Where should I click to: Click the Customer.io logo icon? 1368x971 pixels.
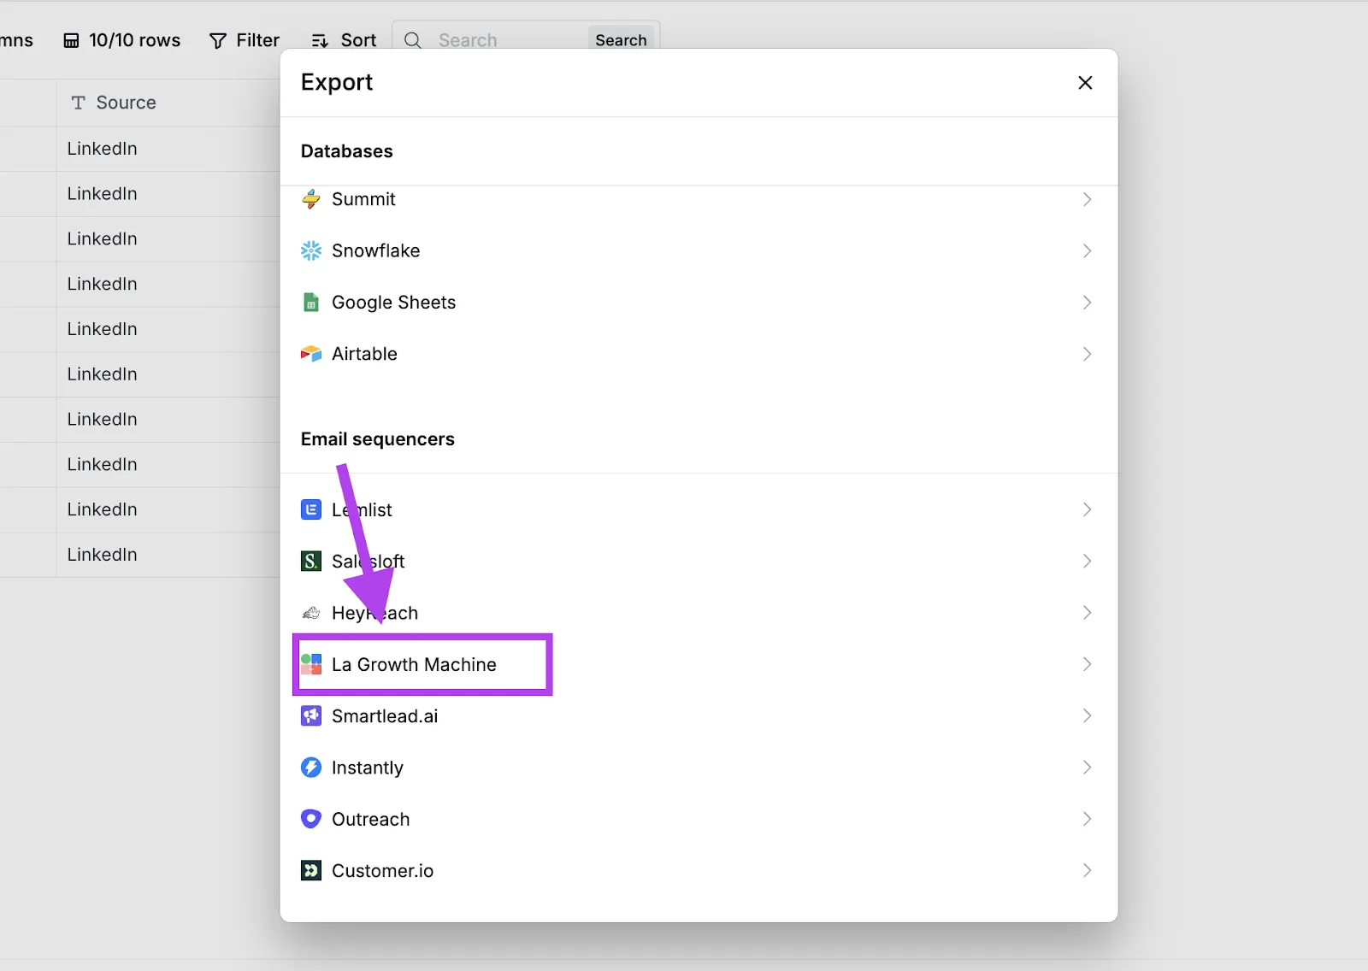tap(311, 871)
